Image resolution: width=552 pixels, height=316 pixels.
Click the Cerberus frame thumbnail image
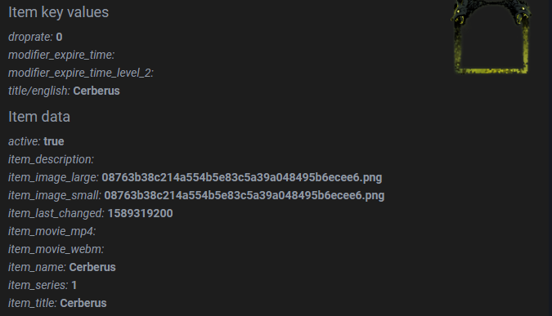491,37
